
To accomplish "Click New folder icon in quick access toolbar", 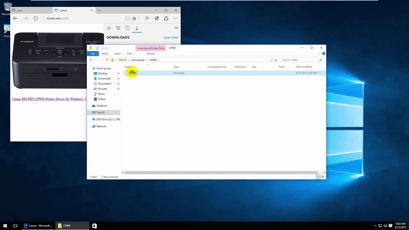I will pyautogui.click(x=102, y=48).
